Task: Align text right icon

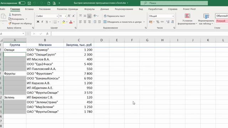Action: click(89, 22)
